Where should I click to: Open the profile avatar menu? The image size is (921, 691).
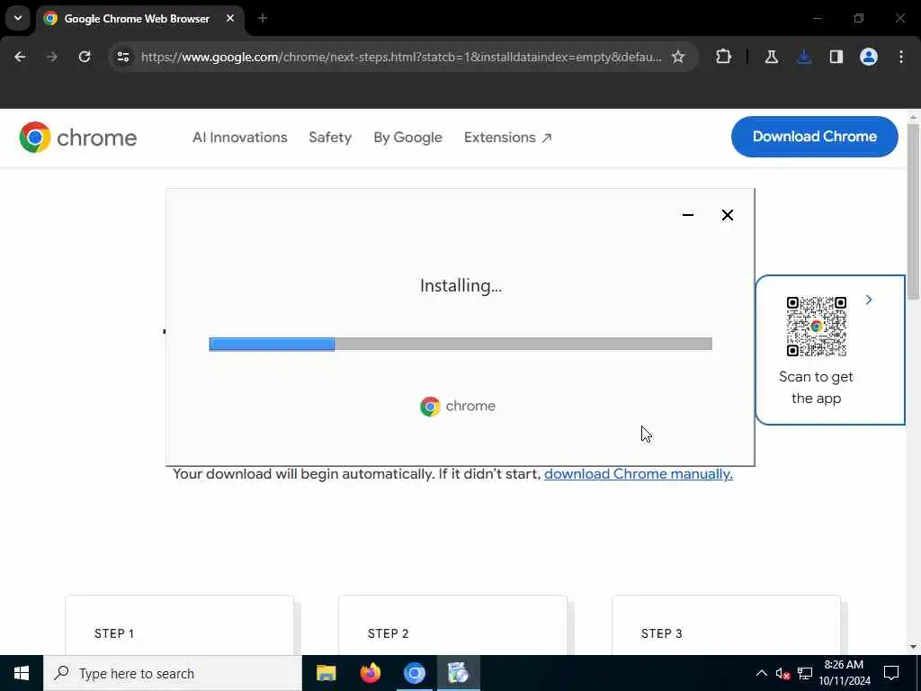(x=869, y=57)
